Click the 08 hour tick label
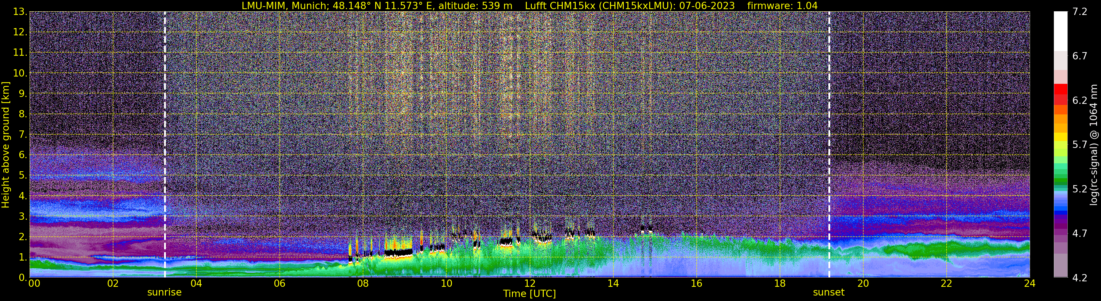This screenshot has height=301, width=1101. tap(363, 284)
